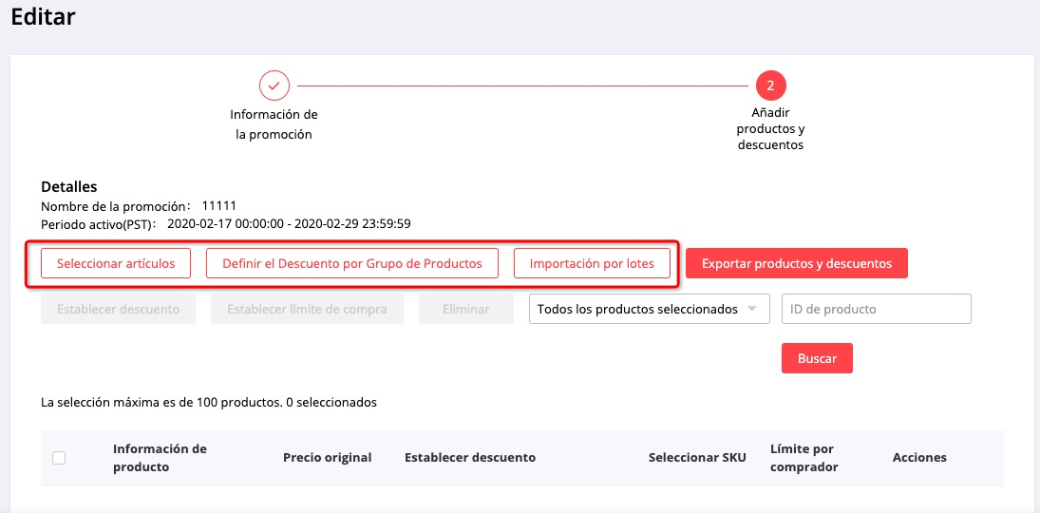Click the Acciones column header

[x=919, y=458]
